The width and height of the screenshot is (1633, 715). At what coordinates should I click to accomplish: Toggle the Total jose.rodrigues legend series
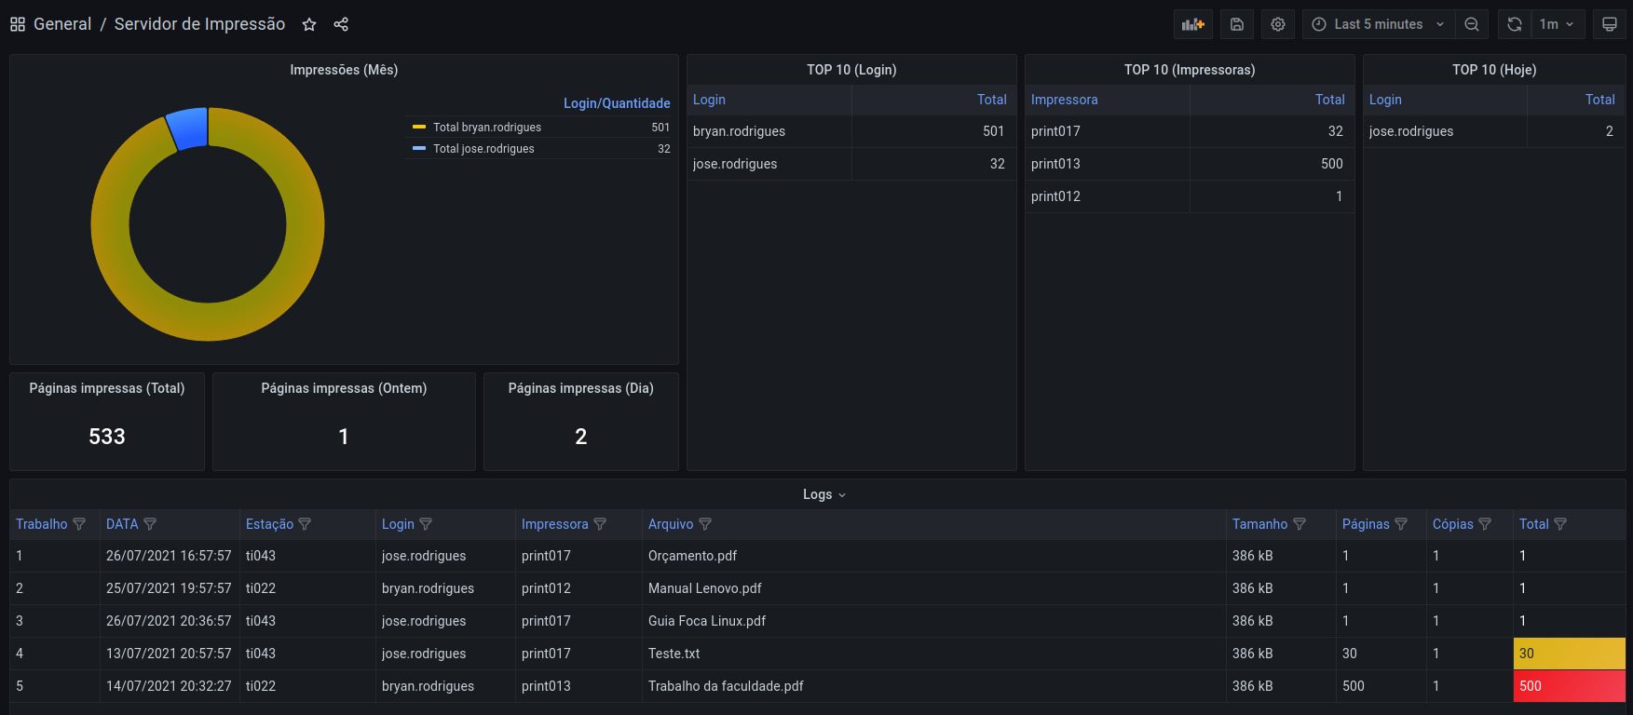coord(483,149)
